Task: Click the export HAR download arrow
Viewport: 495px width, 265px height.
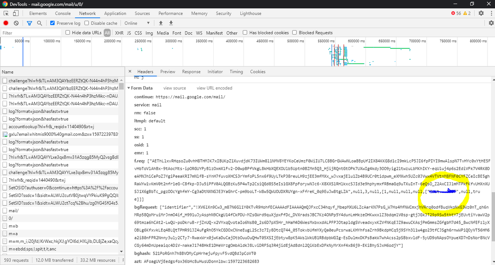Action: (x=171, y=23)
